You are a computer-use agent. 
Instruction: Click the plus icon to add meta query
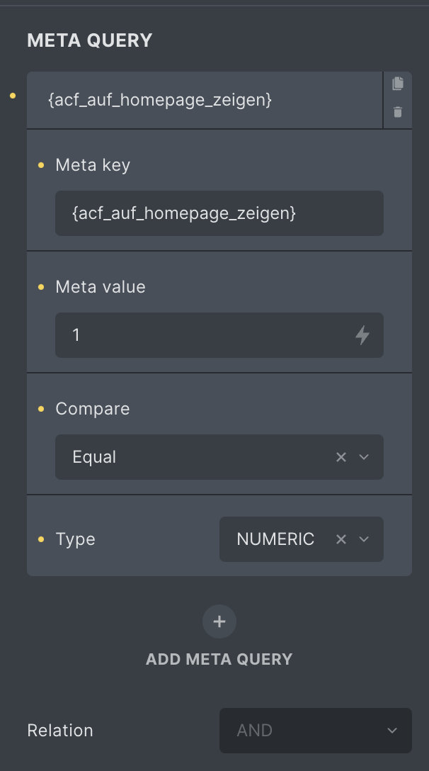tap(219, 621)
